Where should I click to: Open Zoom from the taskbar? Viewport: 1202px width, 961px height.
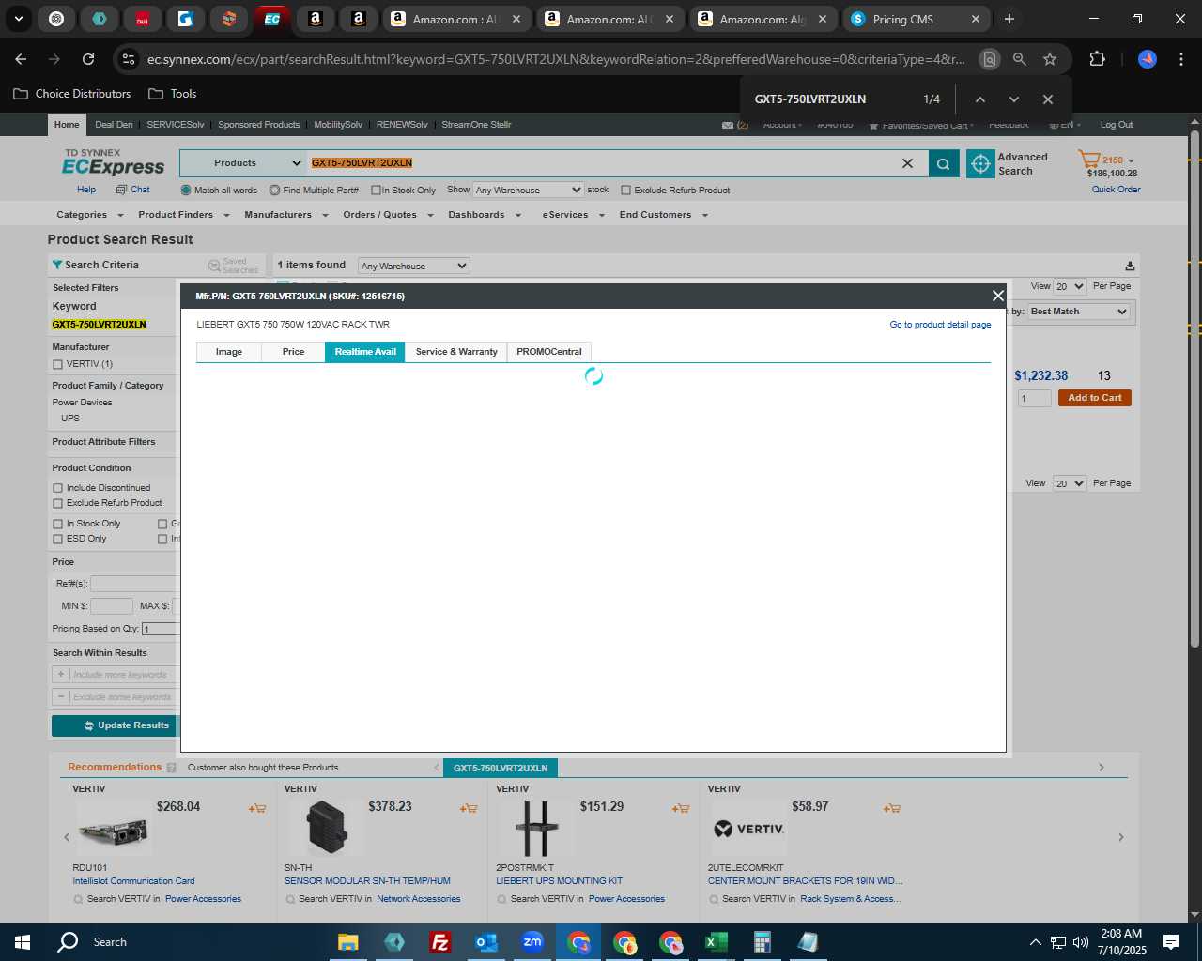(532, 942)
